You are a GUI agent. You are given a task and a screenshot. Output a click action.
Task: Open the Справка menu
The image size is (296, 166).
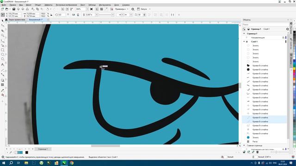tap(126, 5)
